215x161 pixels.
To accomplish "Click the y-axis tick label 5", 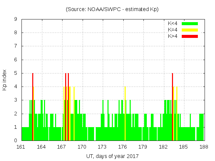I will coord(16,73).
